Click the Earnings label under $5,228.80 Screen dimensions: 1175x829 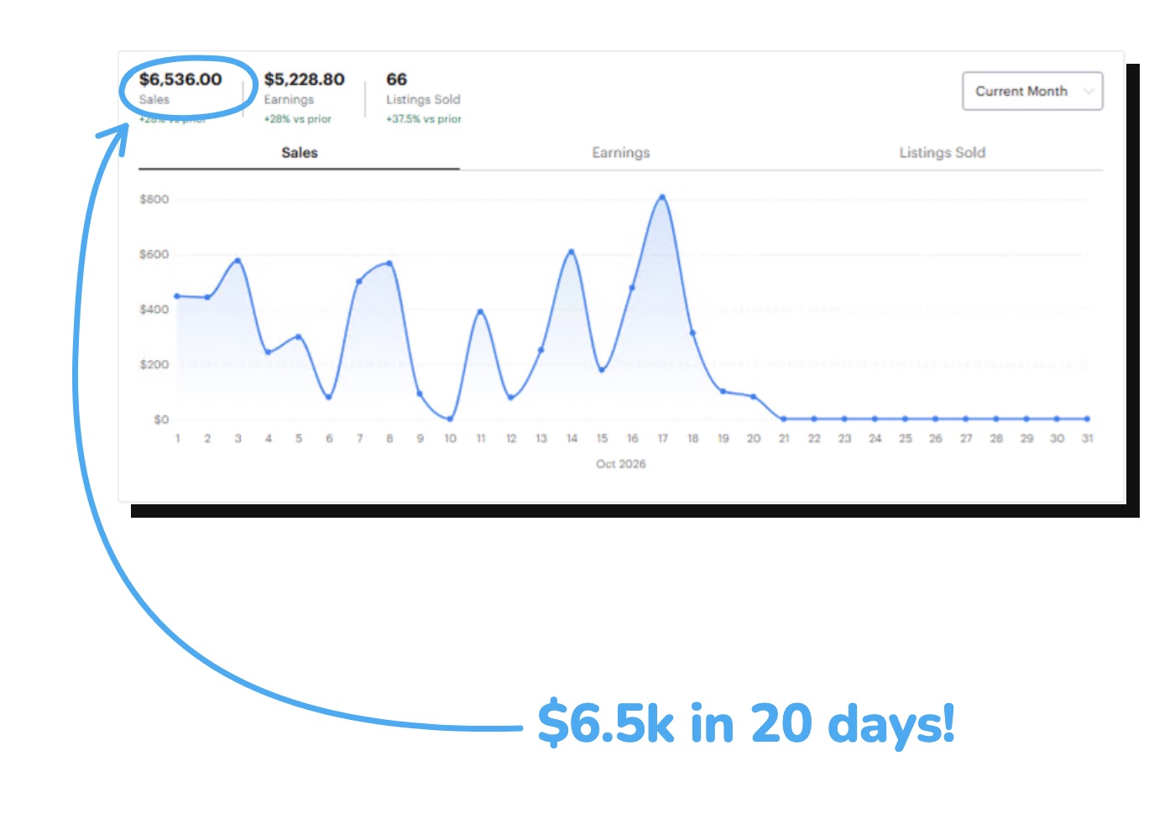pyautogui.click(x=289, y=100)
